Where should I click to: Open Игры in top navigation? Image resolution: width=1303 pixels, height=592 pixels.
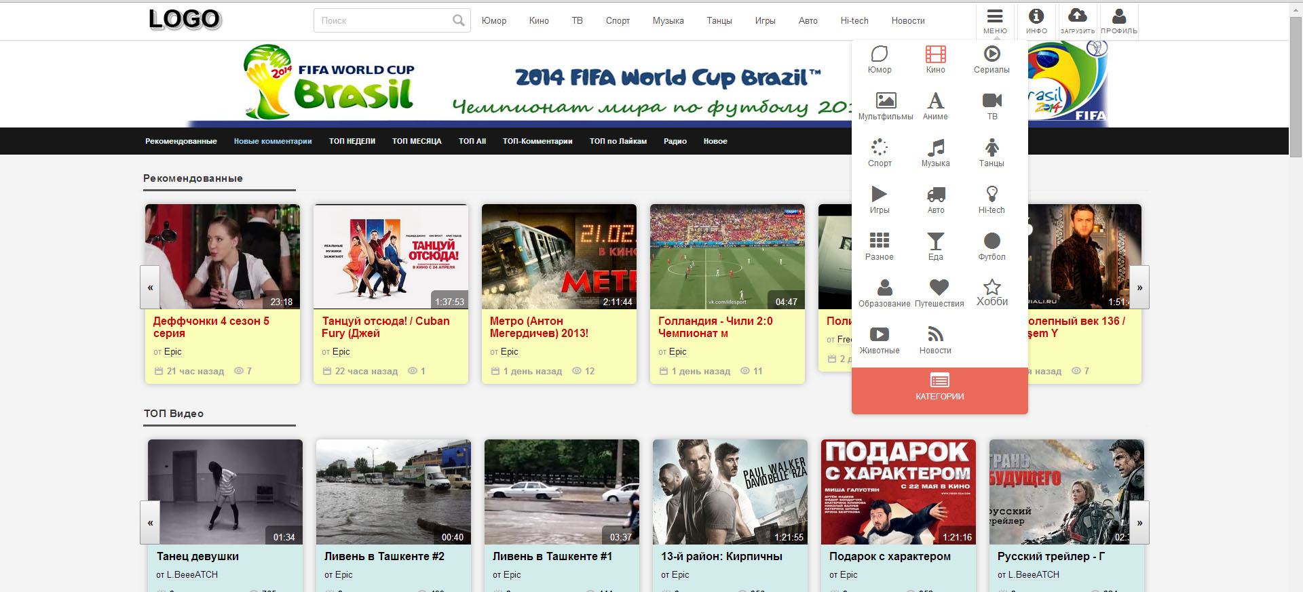pos(766,20)
